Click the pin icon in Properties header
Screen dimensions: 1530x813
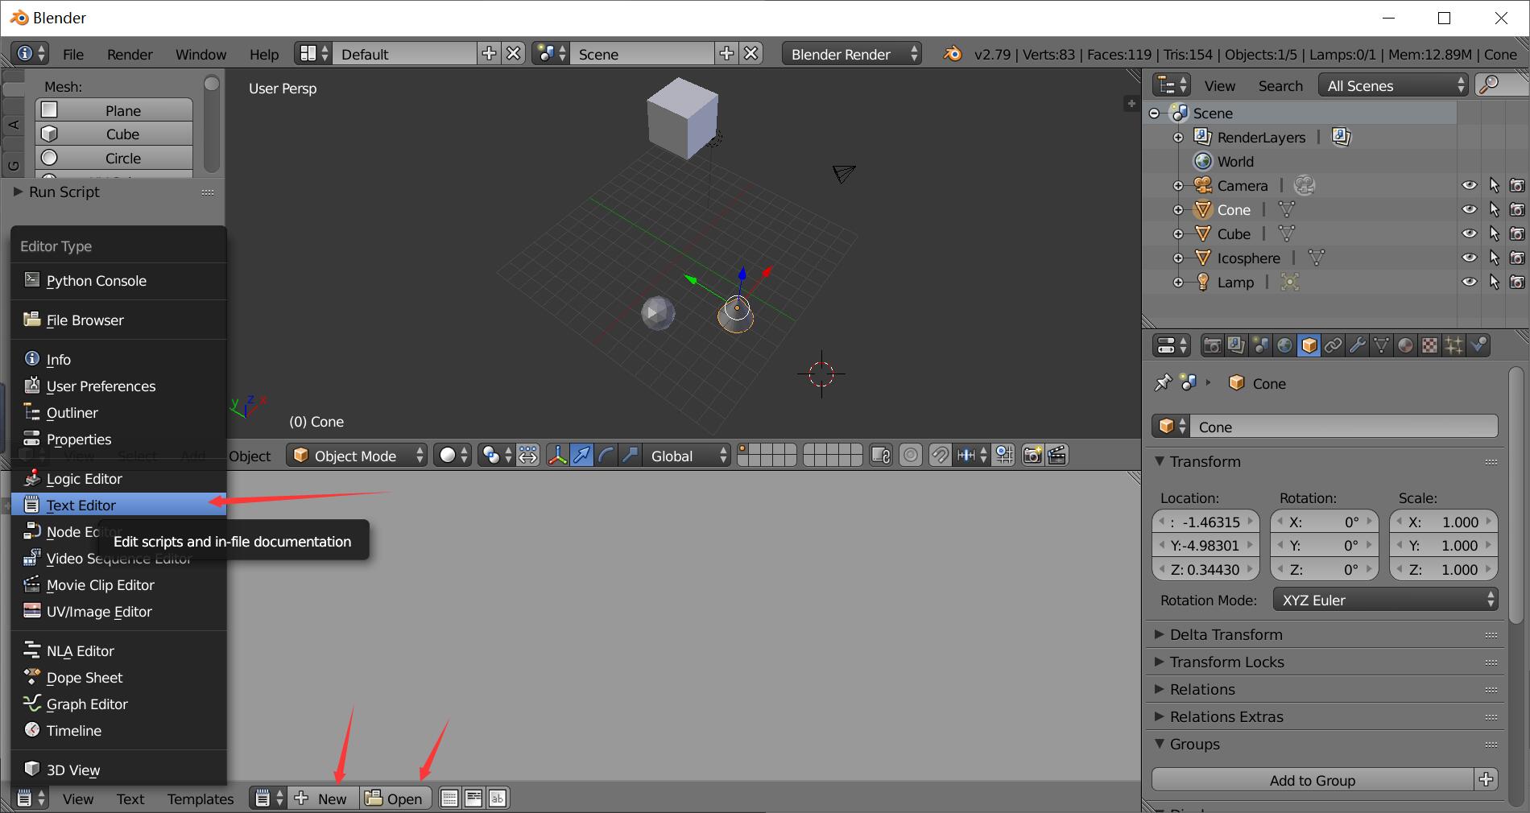1163,383
